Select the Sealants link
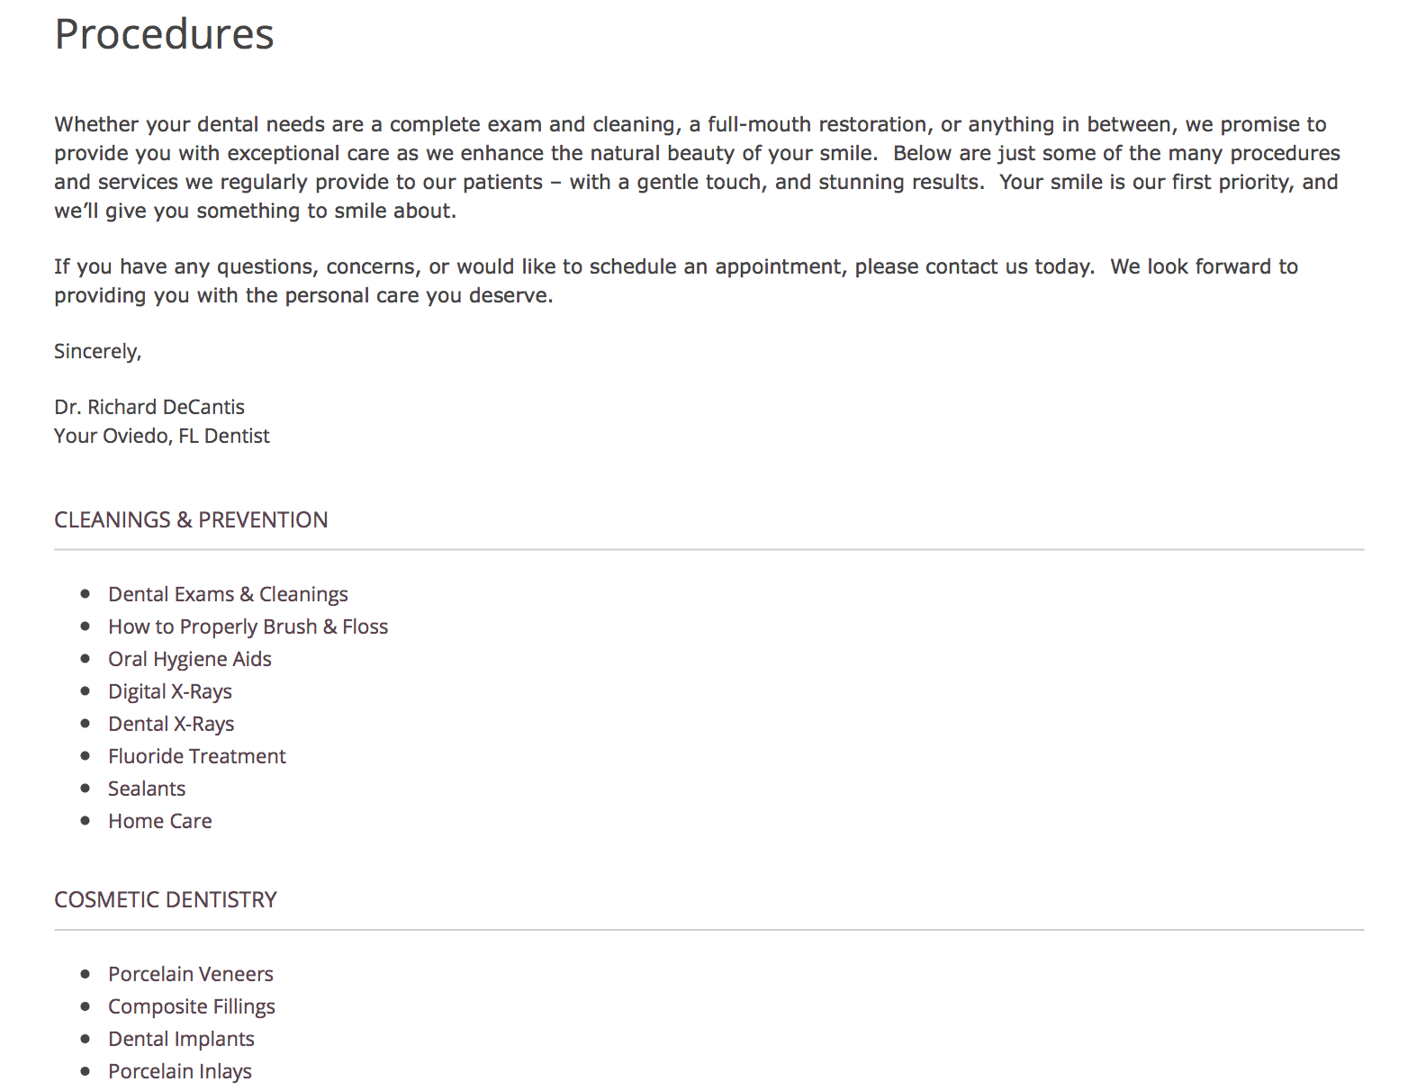 (x=147, y=789)
